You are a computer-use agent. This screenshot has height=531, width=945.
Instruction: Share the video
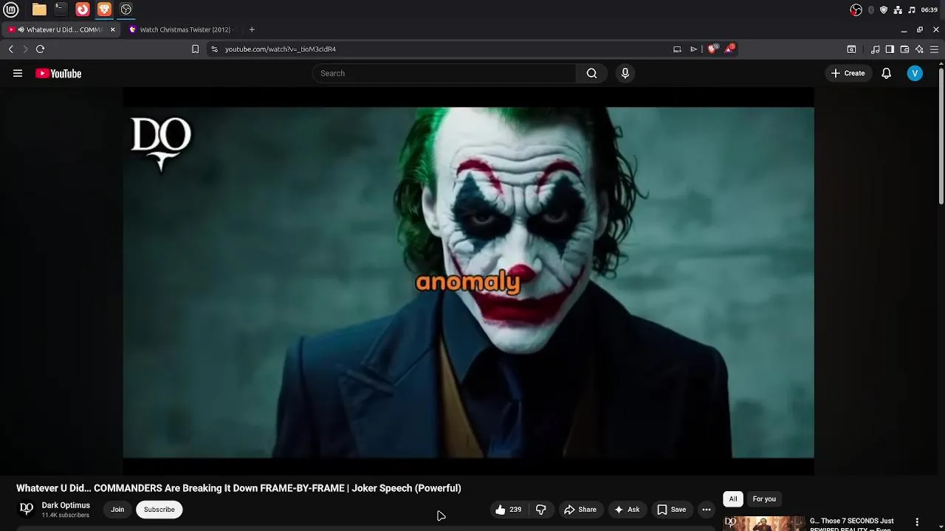coord(580,510)
